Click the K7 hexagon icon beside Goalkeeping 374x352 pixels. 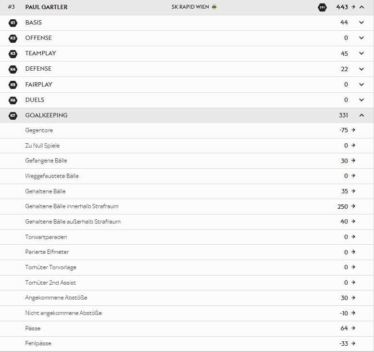tap(13, 115)
